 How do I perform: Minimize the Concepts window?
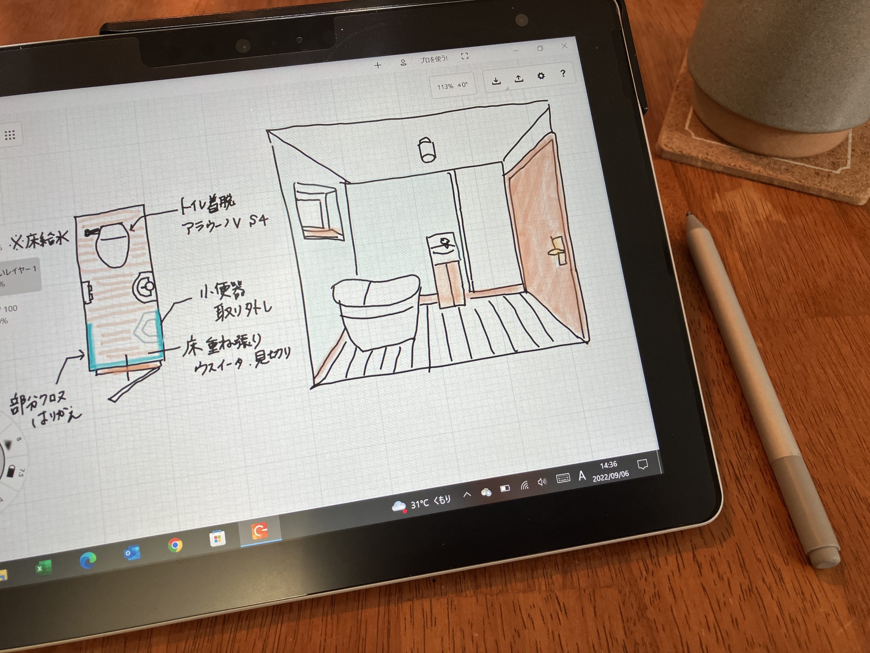(516, 51)
